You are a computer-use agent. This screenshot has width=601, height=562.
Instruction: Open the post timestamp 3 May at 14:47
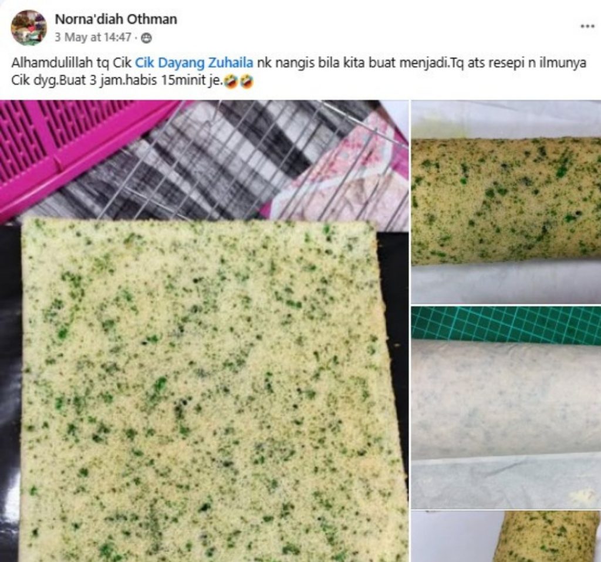(x=93, y=38)
